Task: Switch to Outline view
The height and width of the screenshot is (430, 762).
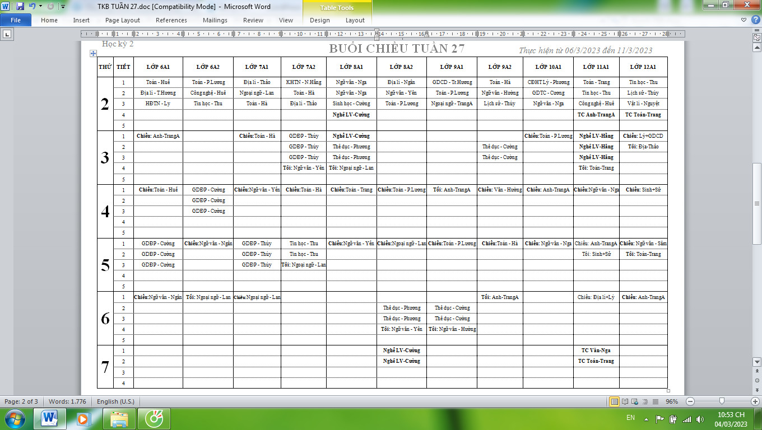Action: [x=645, y=401]
